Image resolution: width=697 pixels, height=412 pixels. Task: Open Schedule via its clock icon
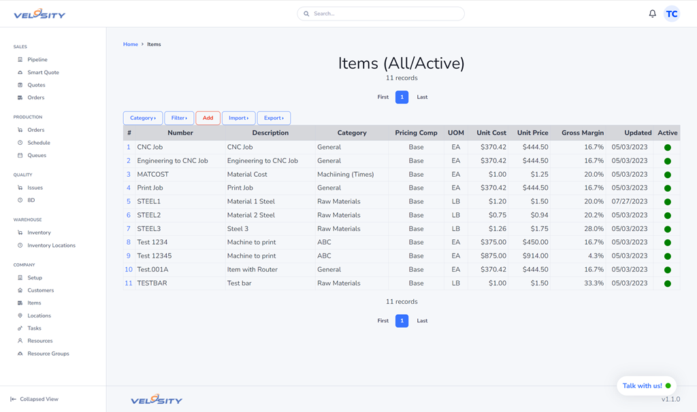coord(20,143)
